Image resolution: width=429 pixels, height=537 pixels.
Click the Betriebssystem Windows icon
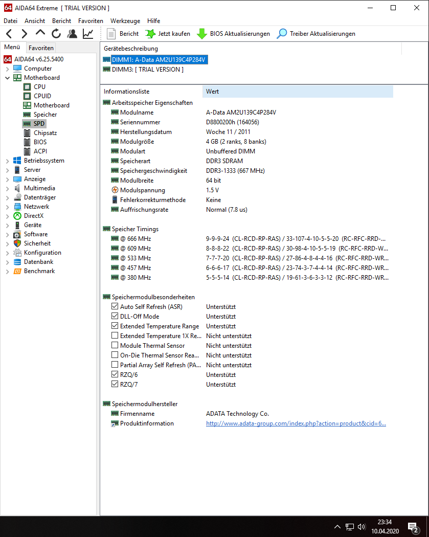[x=17, y=161]
